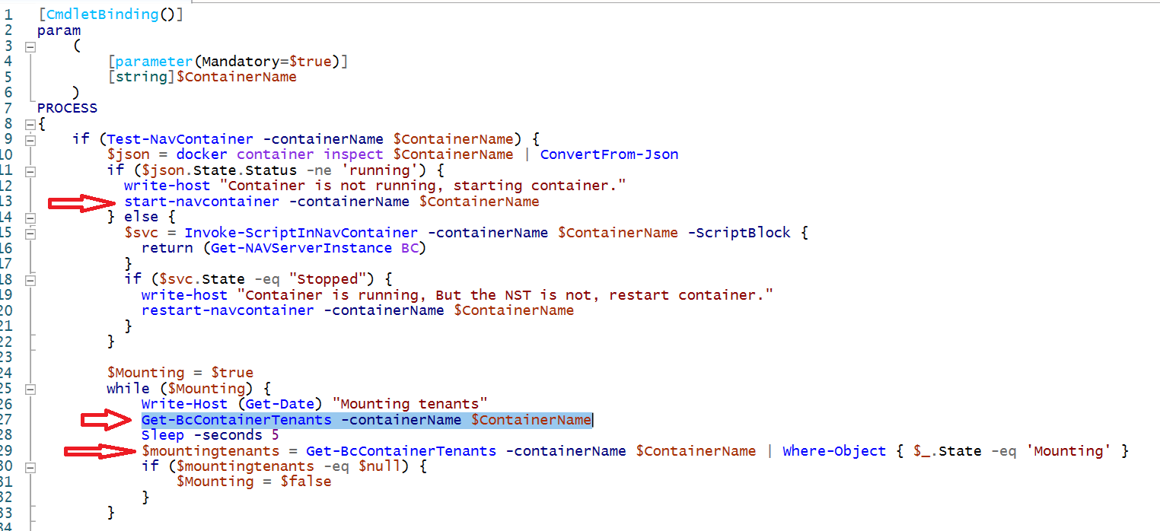Viewport: 1160px width, 531px height.
Task: Click the "Mounting tenants" string
Action: coord(410,403)
